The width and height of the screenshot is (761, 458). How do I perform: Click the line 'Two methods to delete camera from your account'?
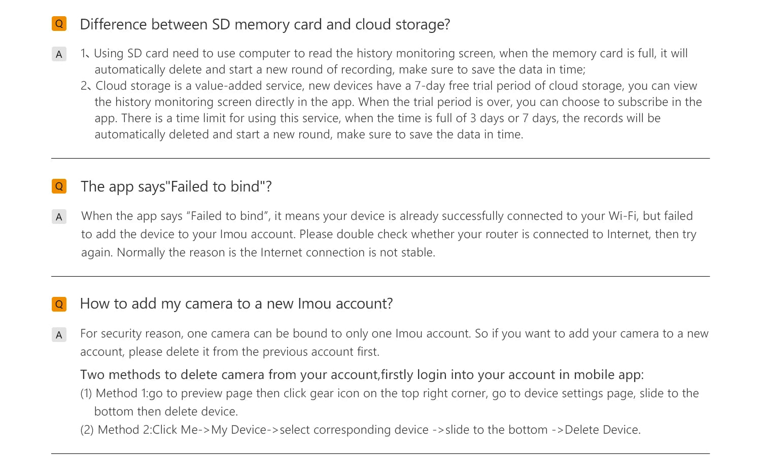click(x=362, y=375)
